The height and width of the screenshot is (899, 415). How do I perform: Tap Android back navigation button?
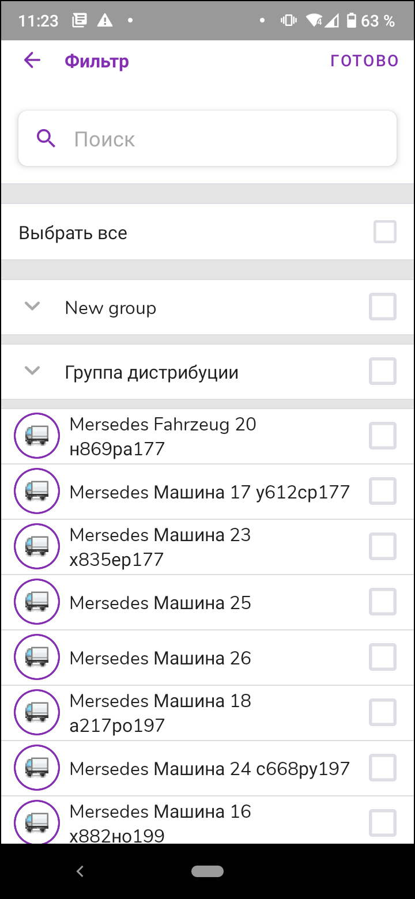[80, 871]
